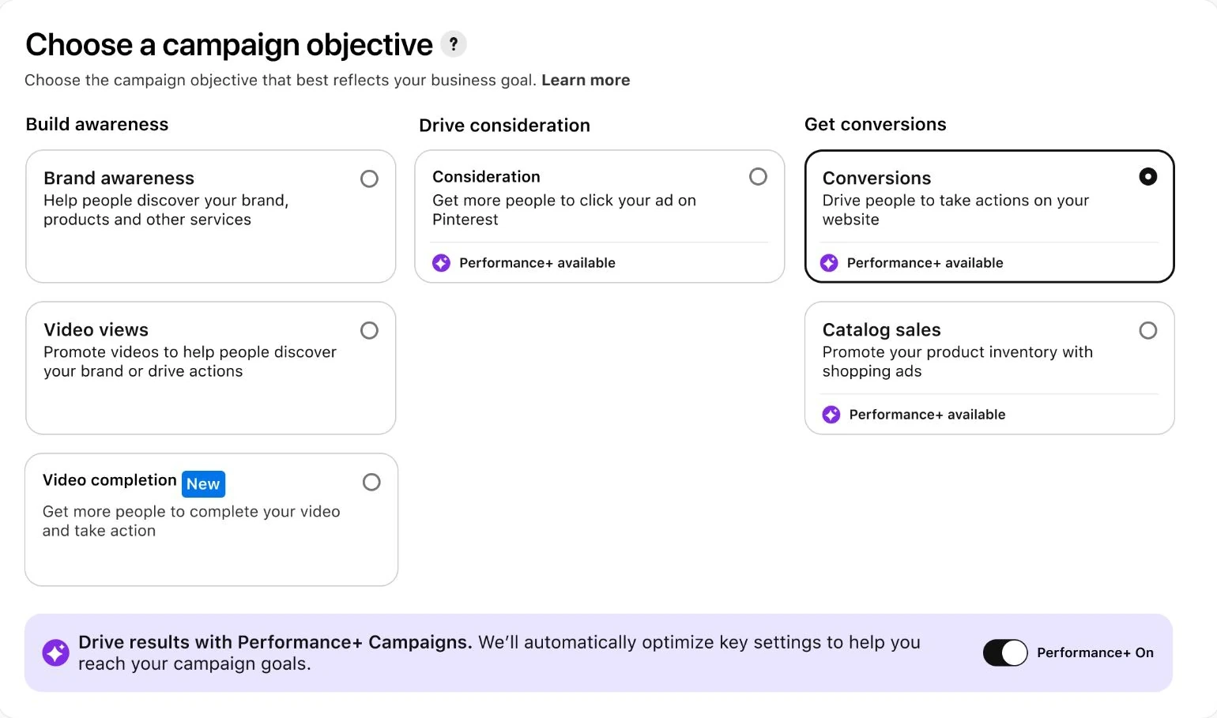Click the Video views card title
The width and height of the screenshot is (1217, 718).
pos(96,330)
